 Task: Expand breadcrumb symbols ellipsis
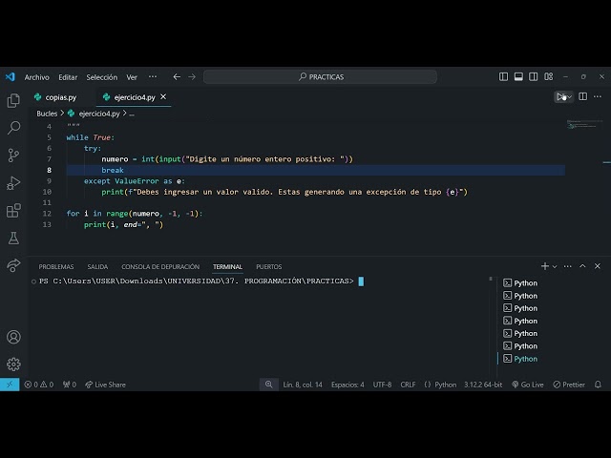(x=132, y=114)
